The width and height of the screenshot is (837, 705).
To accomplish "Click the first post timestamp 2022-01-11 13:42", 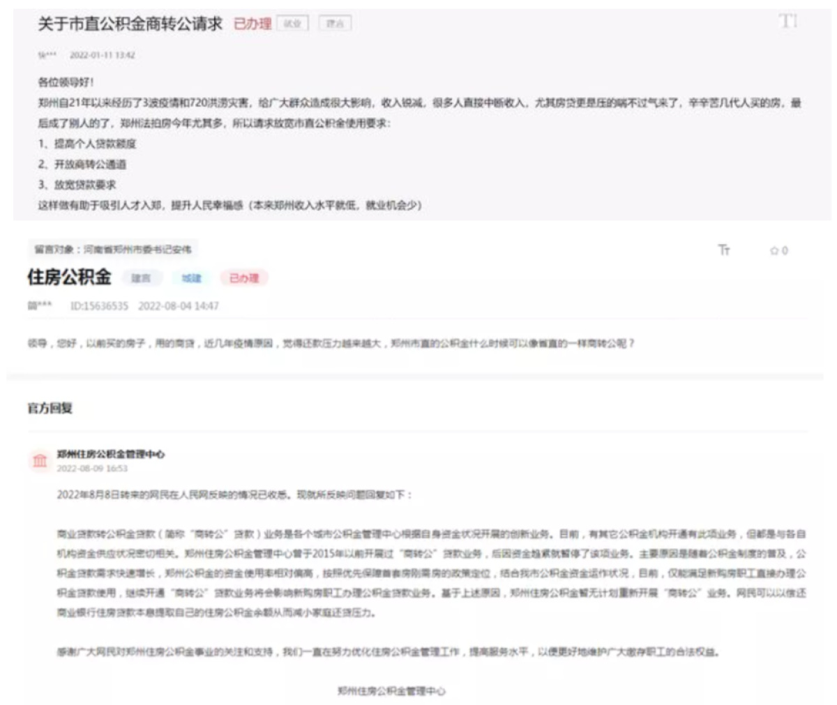I will (102, 55).
